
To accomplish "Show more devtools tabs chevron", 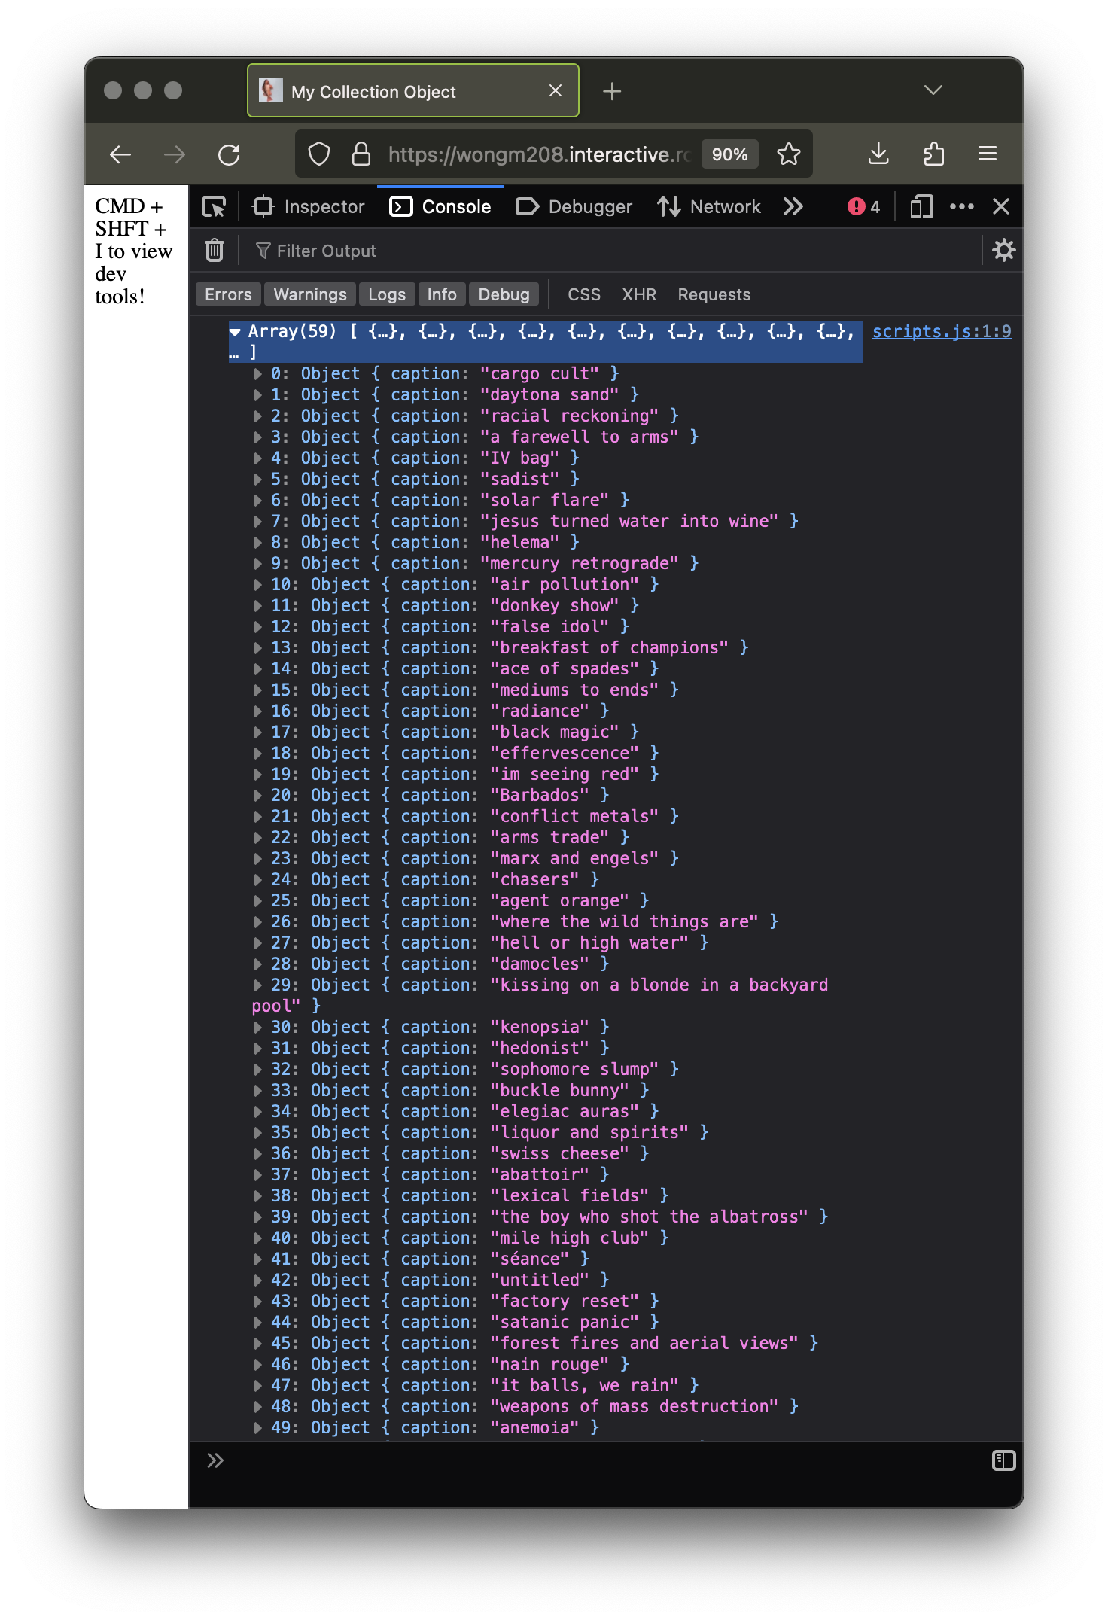I will 793,206.
